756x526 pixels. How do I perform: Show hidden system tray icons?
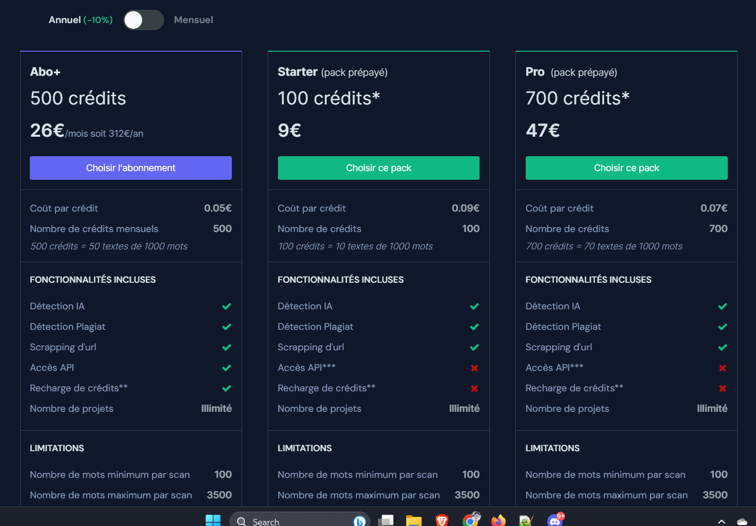pos(722,521)
